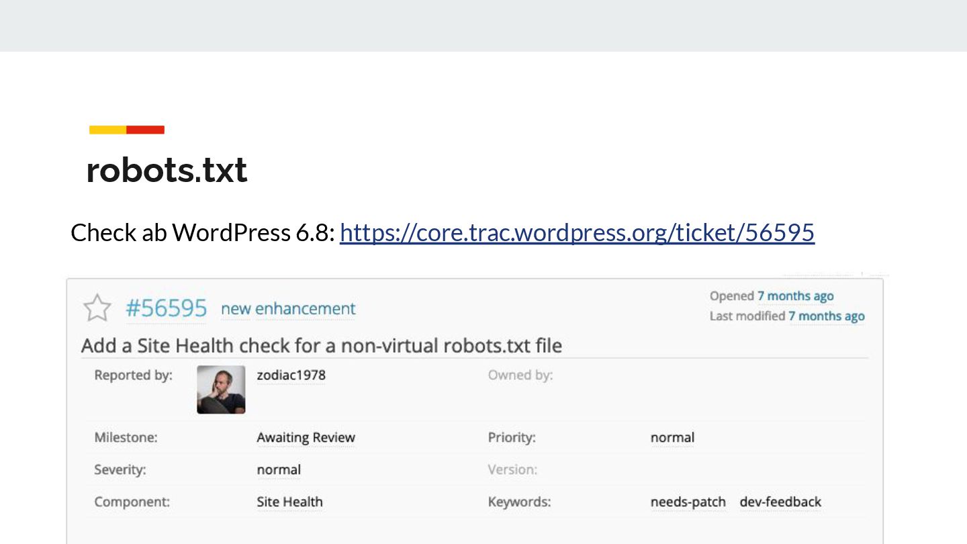Select the 'robots.txt' slide heading

pyautogui.click(x=167, y=170)
